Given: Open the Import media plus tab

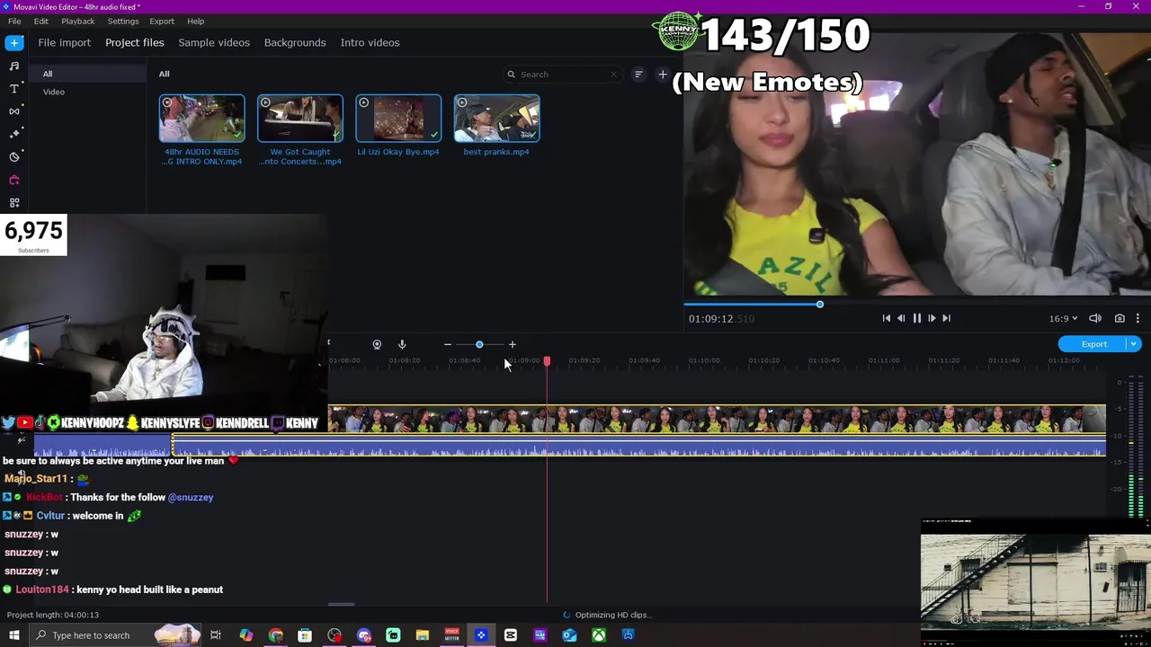Looking at the screenshot, I should pyautogui.click(x=14, y=43).
